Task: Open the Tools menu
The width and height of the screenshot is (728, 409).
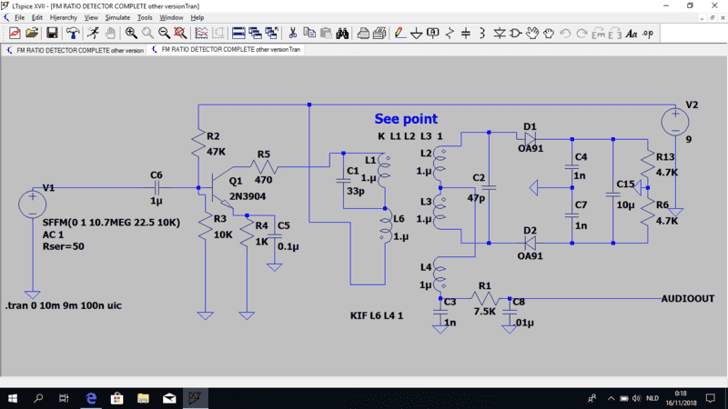Action: (145, 17)
